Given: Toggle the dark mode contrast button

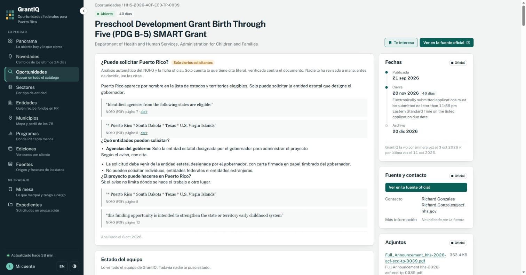Looking at the screenshot, I should [x=74, y=266].
